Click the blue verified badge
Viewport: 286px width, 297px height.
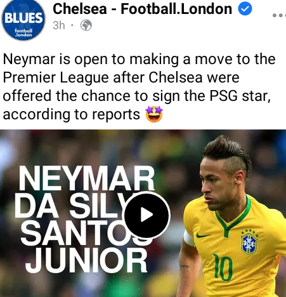tap(245, 9)
